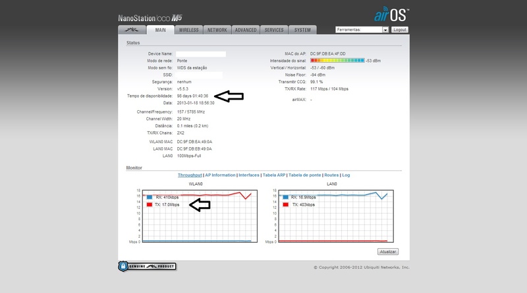This screenshot has height=293, width=527.
Task: Select the LAN0 MAC address value
Action: tap(194, 149)
